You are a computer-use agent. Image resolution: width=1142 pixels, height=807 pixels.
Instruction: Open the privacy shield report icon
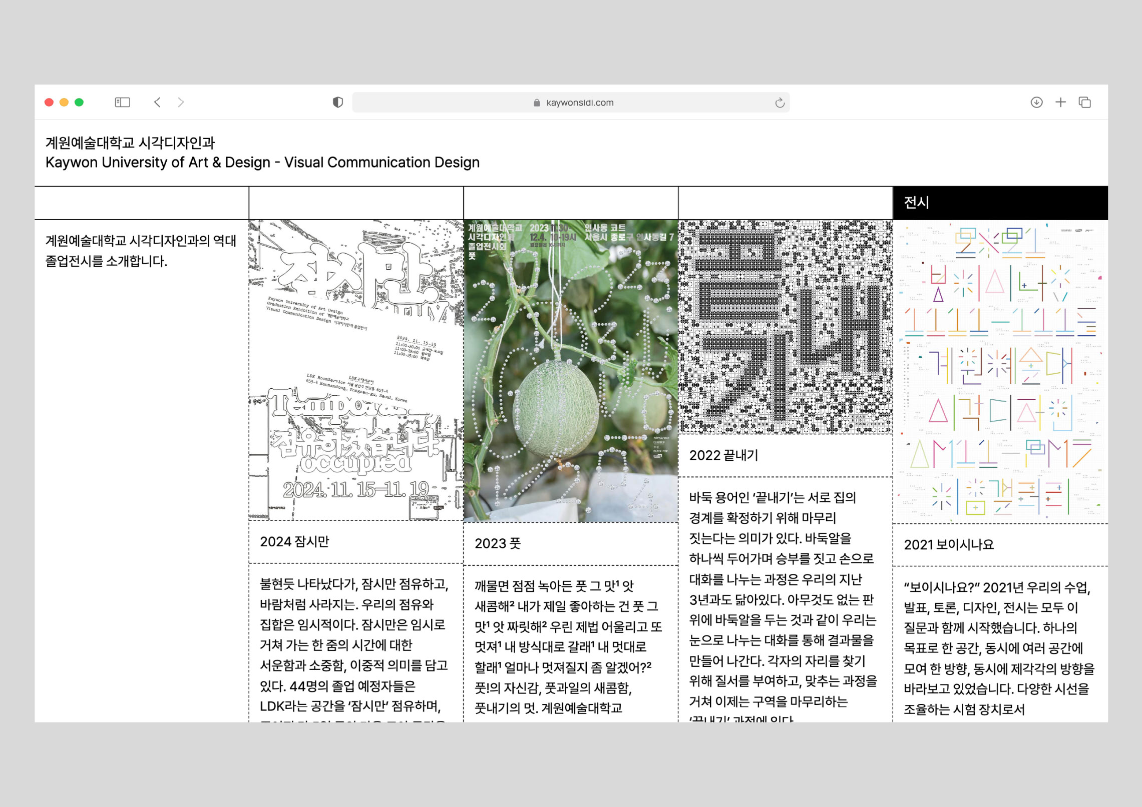point(338,103)
